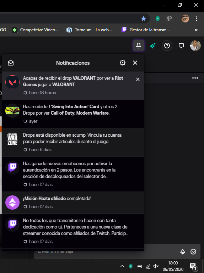Screen dimensions: 204x273
Task: Mark all notifications as read envelope icon
Action: (11, 63)
